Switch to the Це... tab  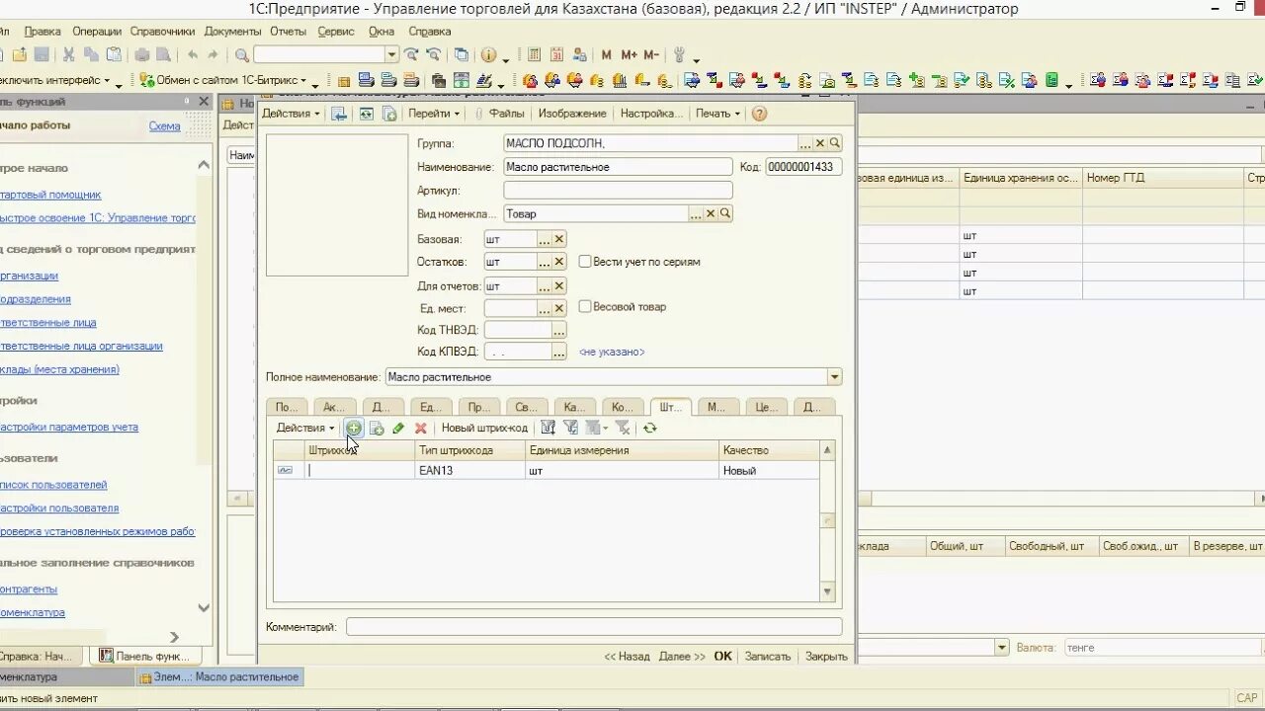[766, 406]
